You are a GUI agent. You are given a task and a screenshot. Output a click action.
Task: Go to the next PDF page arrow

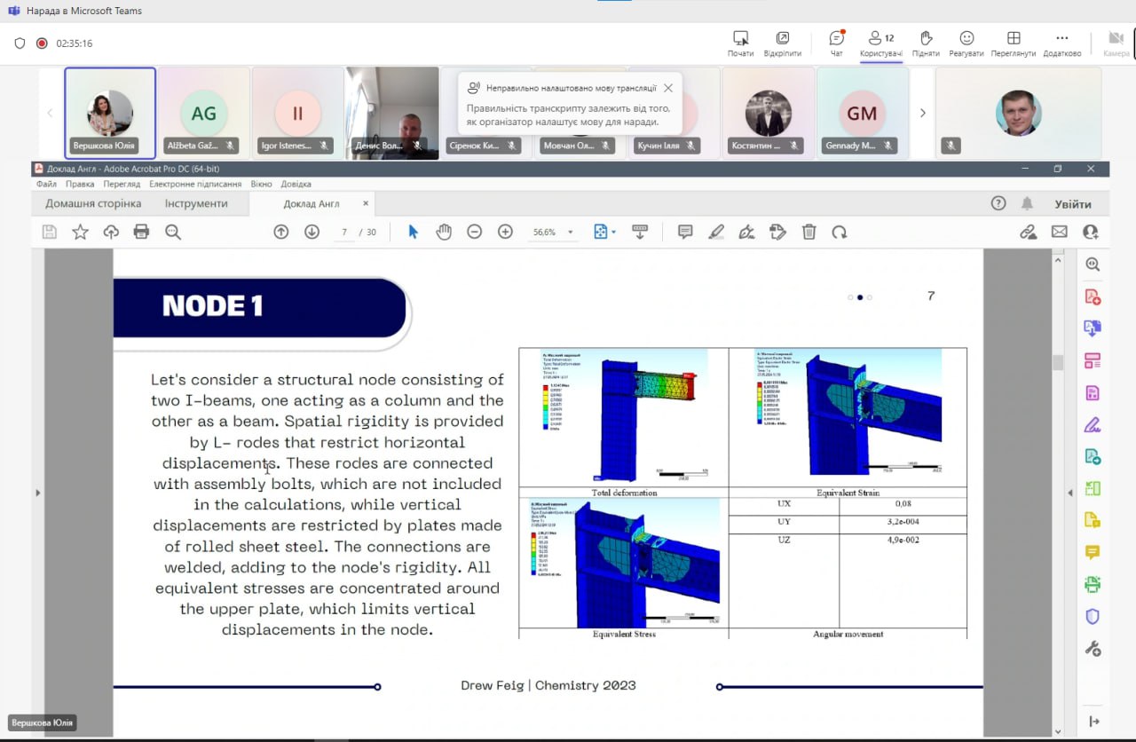tap(312, 232)
